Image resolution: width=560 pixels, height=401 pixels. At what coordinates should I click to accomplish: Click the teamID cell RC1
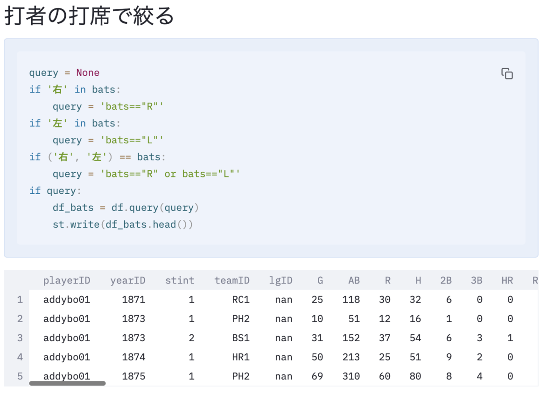click(241, 300)
